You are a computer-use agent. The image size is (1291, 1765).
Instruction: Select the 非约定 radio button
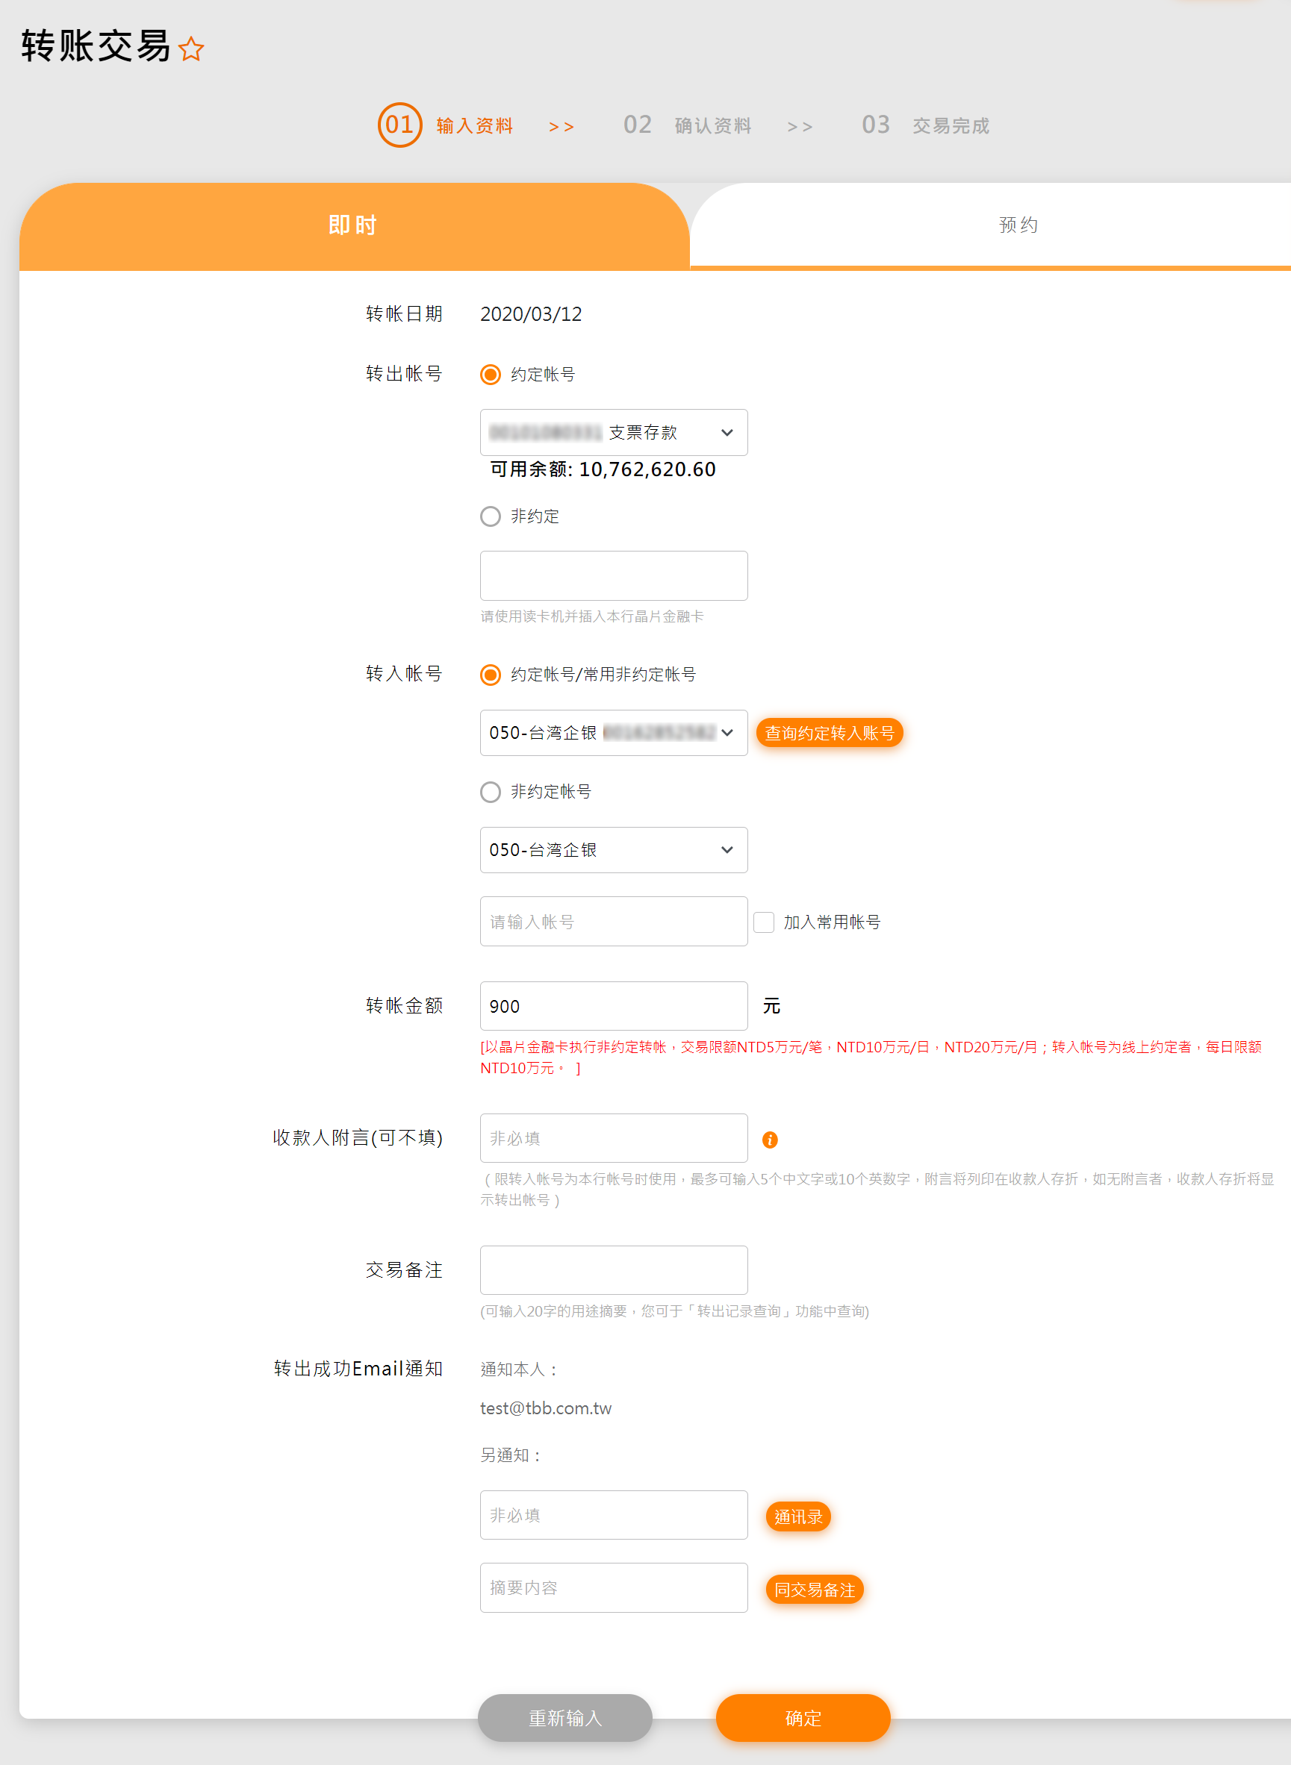(x=490, y=516)
